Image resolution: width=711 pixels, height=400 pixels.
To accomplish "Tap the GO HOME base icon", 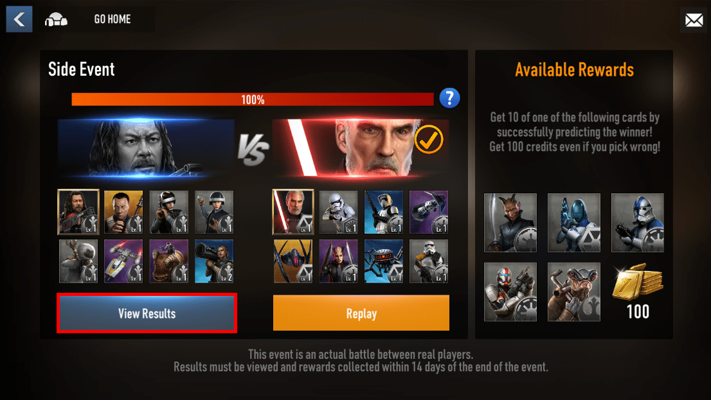I will tap(56, 19).
